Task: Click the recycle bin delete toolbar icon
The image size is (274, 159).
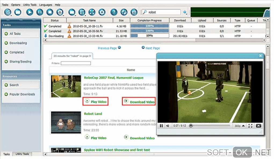Action: click(x=60, y=12)
